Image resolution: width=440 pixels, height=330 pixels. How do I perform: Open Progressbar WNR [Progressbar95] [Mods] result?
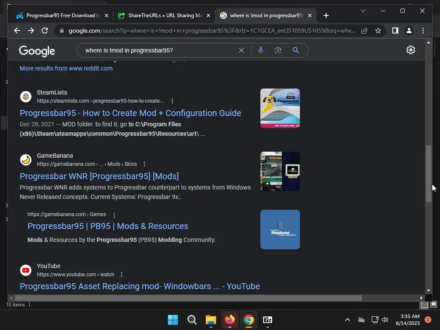(x=99, y=176)
